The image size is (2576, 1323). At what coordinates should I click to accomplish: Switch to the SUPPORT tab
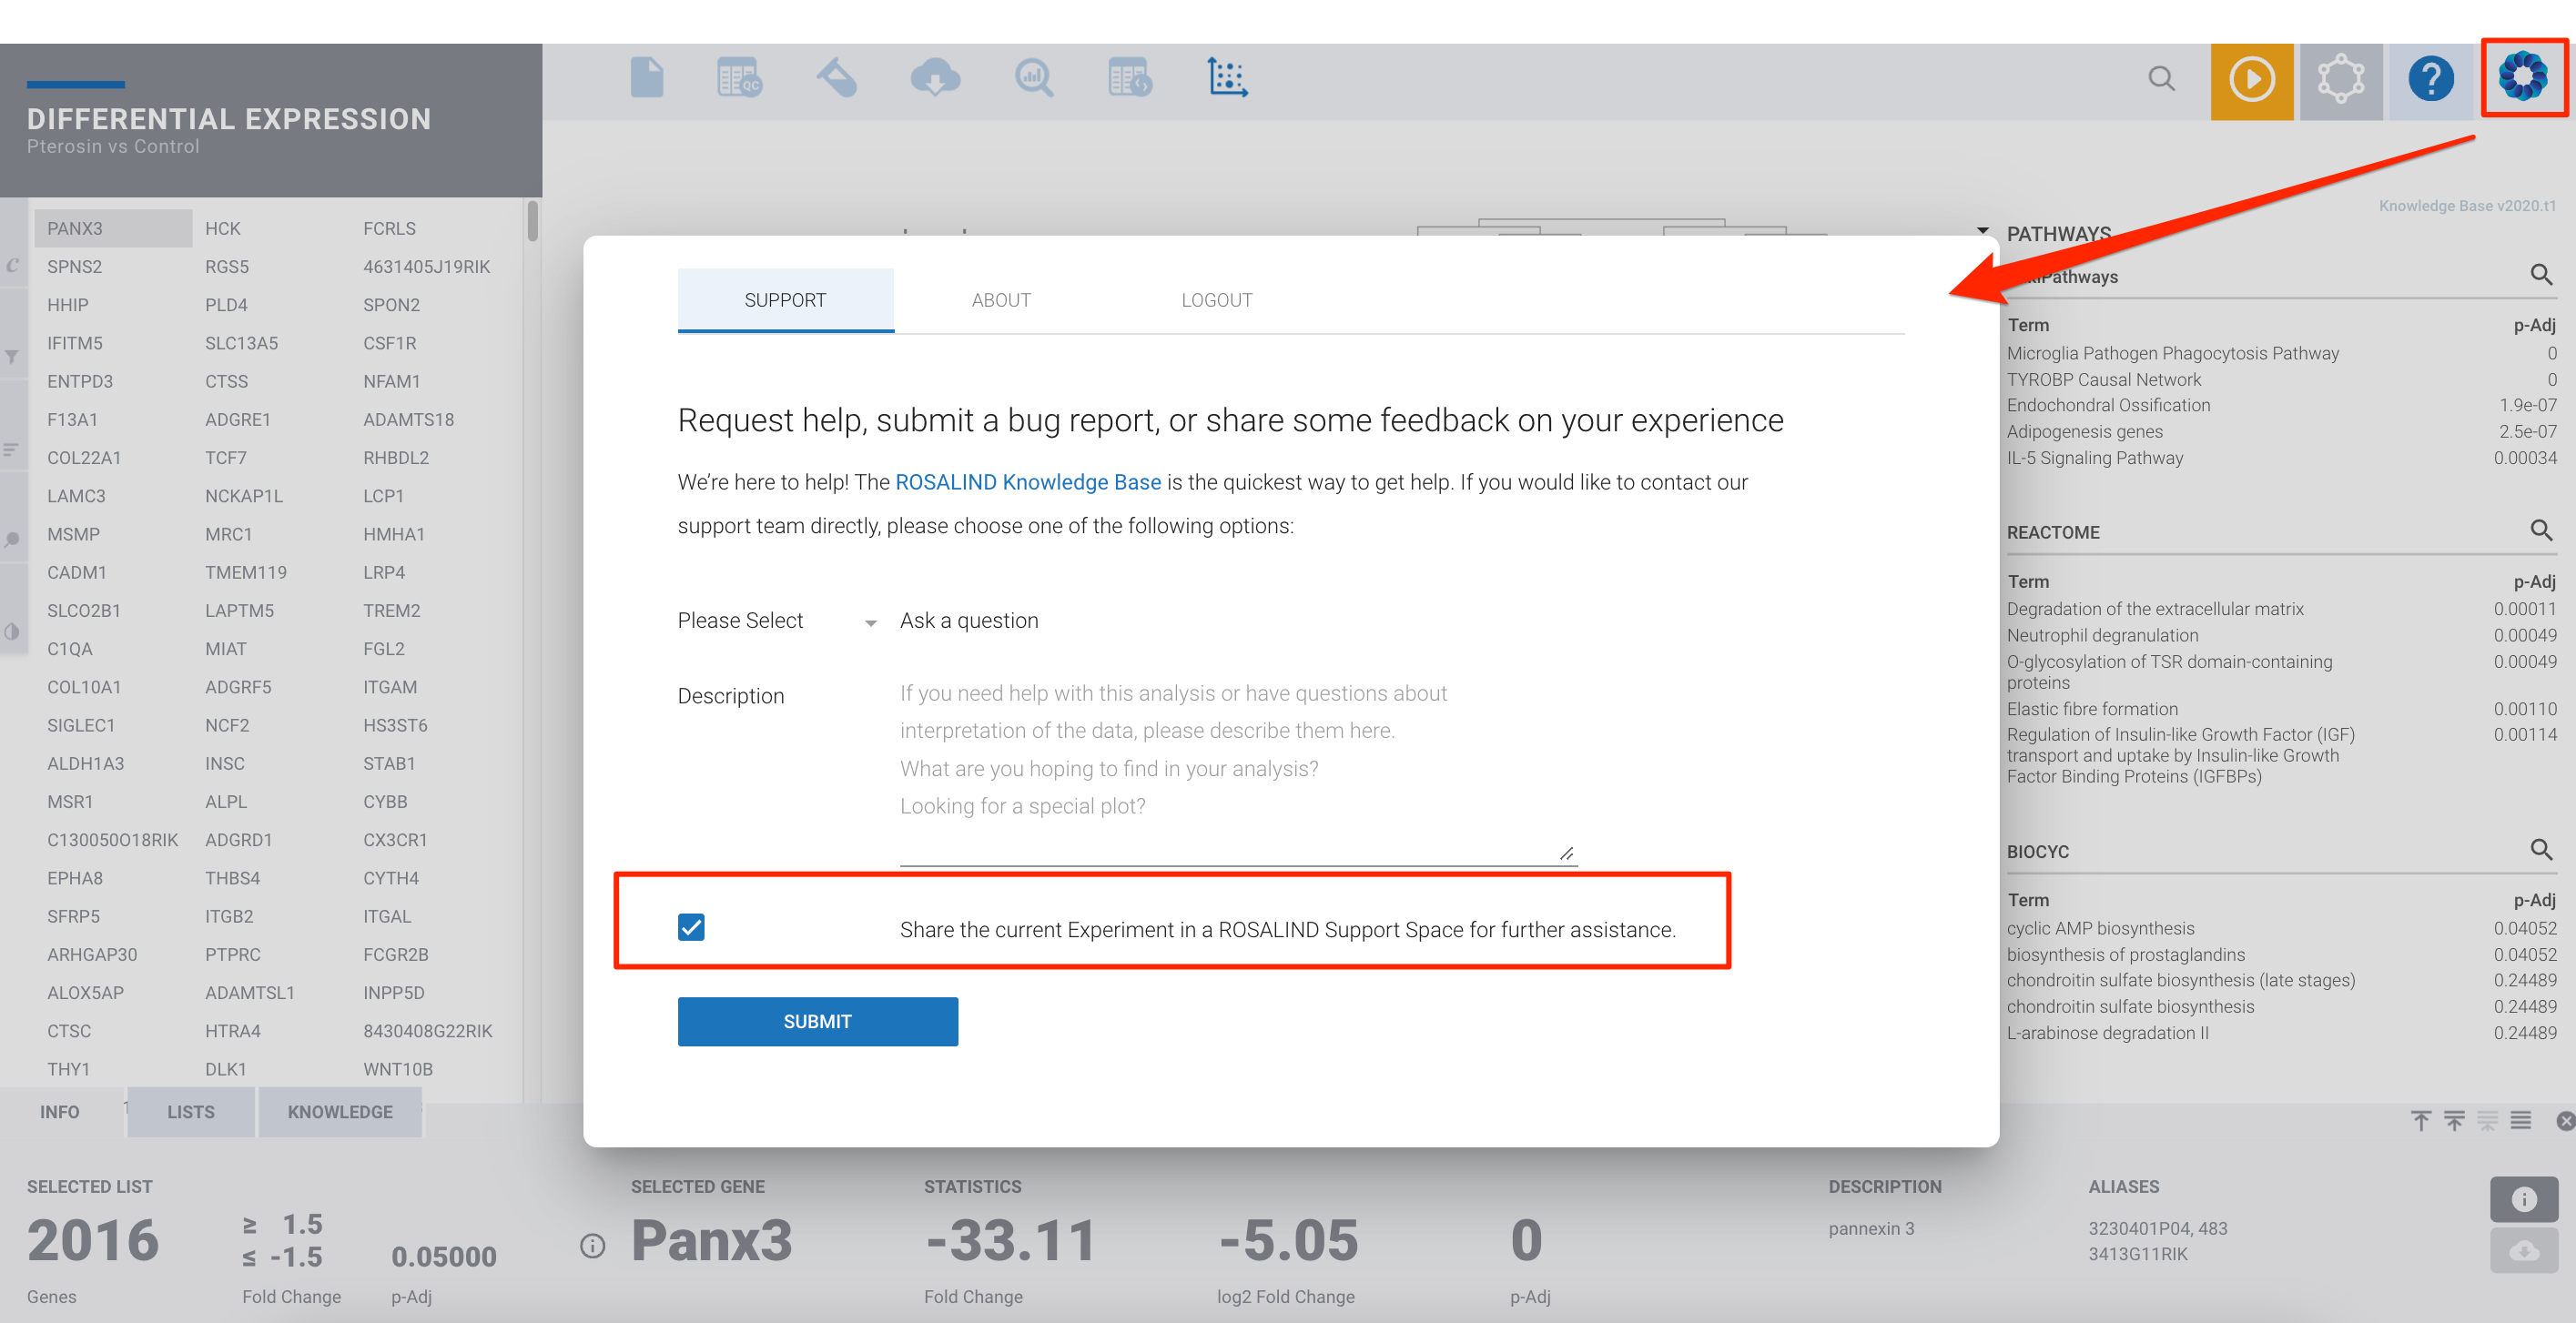pyautogui.click(x=785, y=300)
